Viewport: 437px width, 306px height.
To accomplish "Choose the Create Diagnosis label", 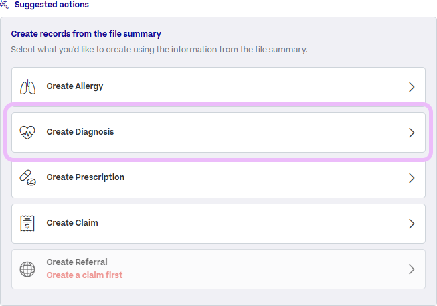I will click(x=80, y=132).
